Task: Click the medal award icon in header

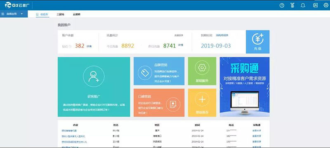Action: [292, 5]
